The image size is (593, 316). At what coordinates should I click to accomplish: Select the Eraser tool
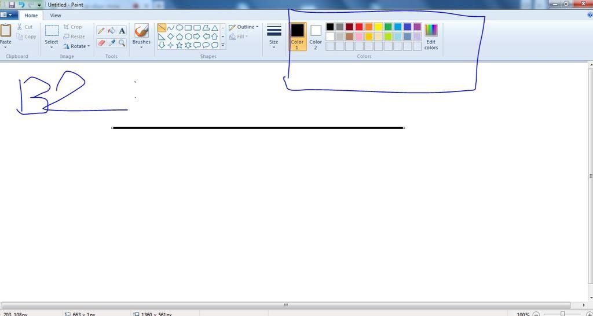(101, 43)
